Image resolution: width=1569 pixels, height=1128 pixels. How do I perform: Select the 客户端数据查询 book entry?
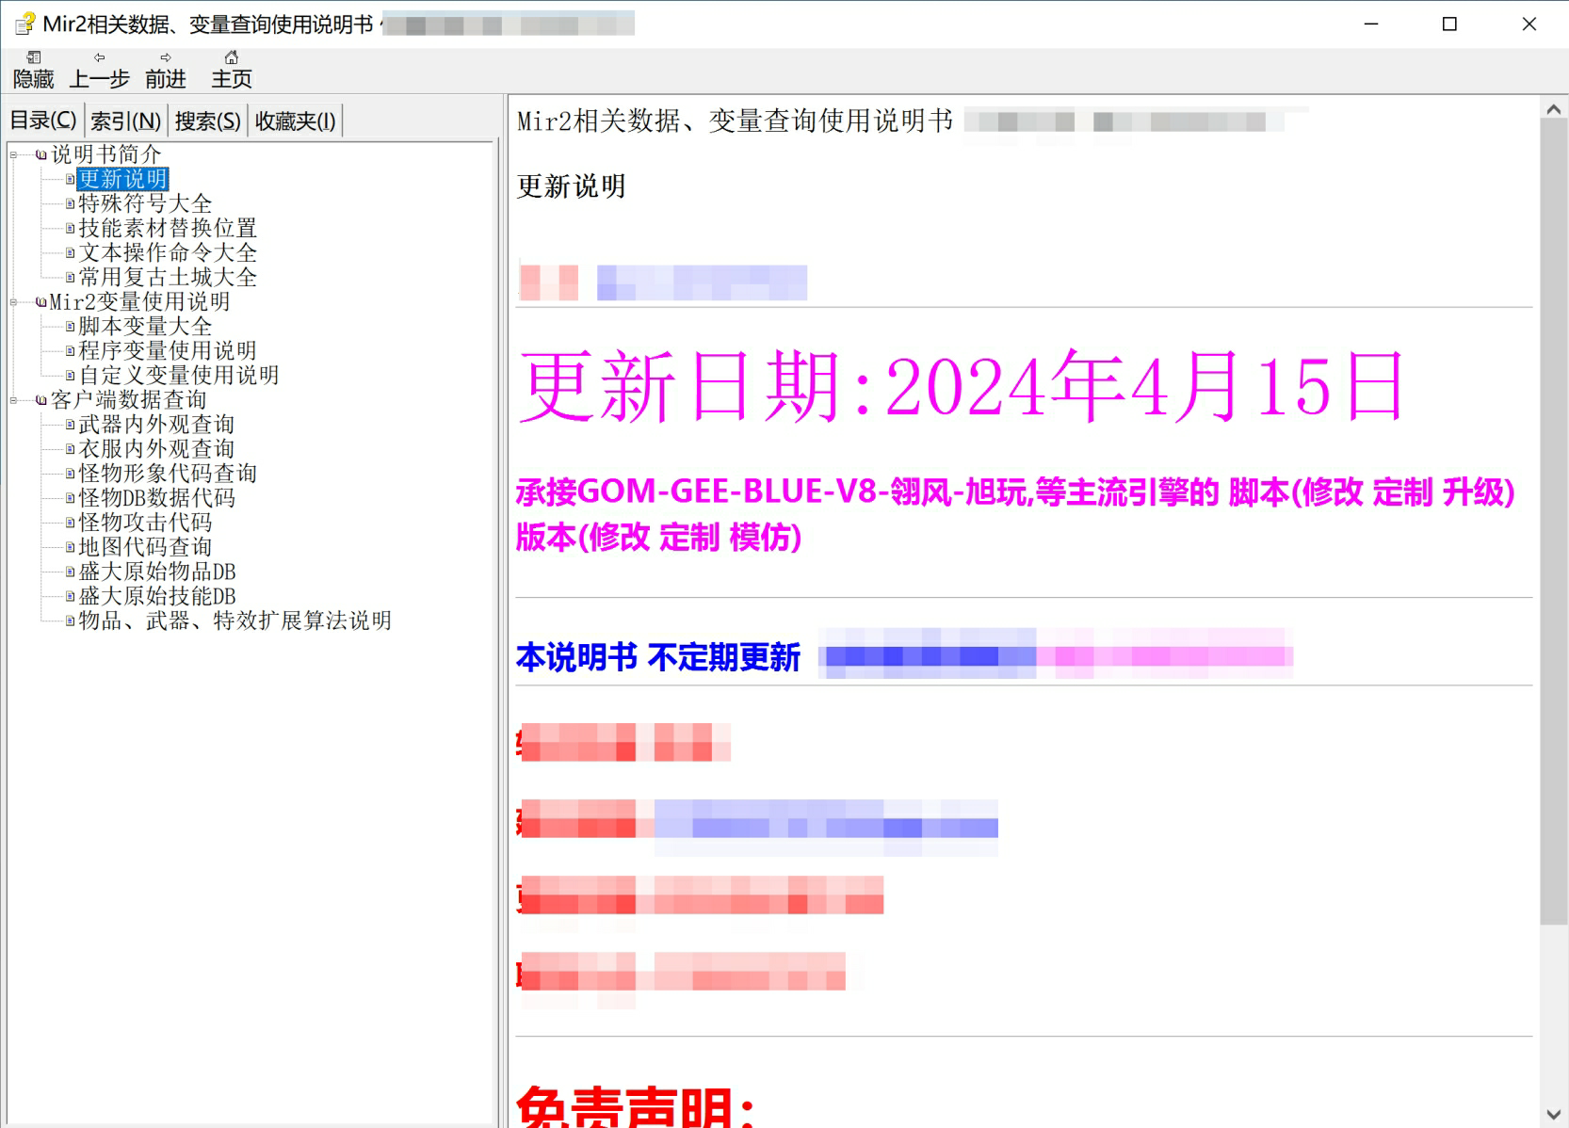pos(128,400)
